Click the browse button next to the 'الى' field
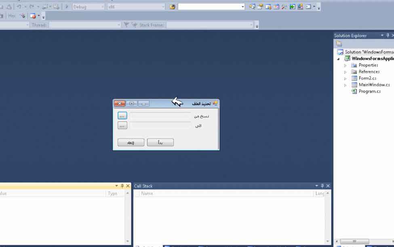Image resolution: width=394 pixels, height=247 pixels. click(x=122, y=126)
